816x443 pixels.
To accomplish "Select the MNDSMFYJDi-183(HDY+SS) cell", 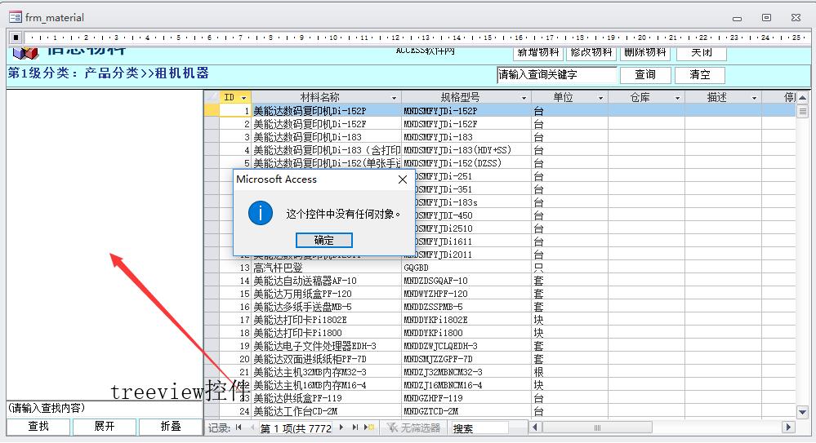I will [466, 150].
